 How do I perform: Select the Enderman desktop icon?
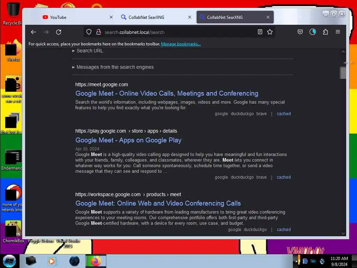tap(12, 160)
